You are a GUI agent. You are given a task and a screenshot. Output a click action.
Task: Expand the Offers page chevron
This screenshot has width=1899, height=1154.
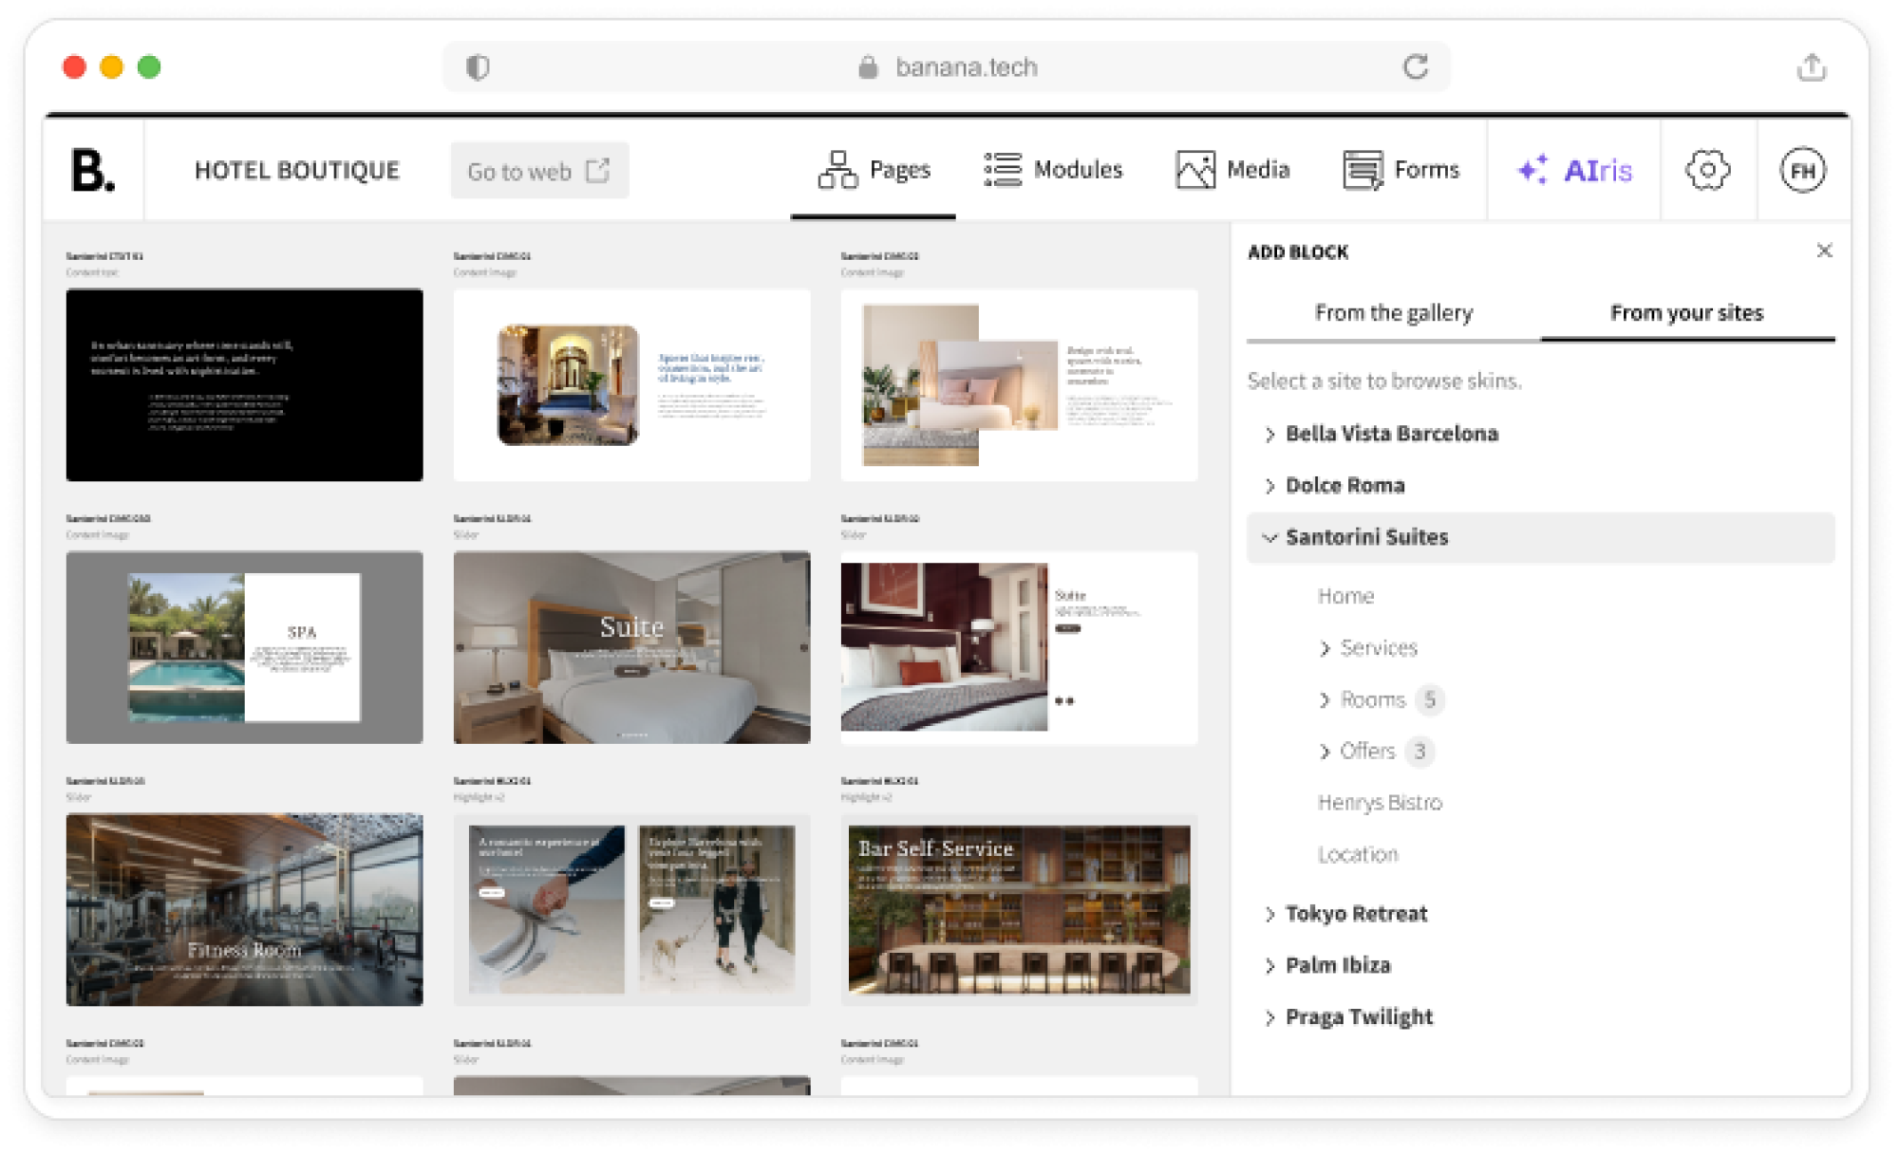(1325, 752)
